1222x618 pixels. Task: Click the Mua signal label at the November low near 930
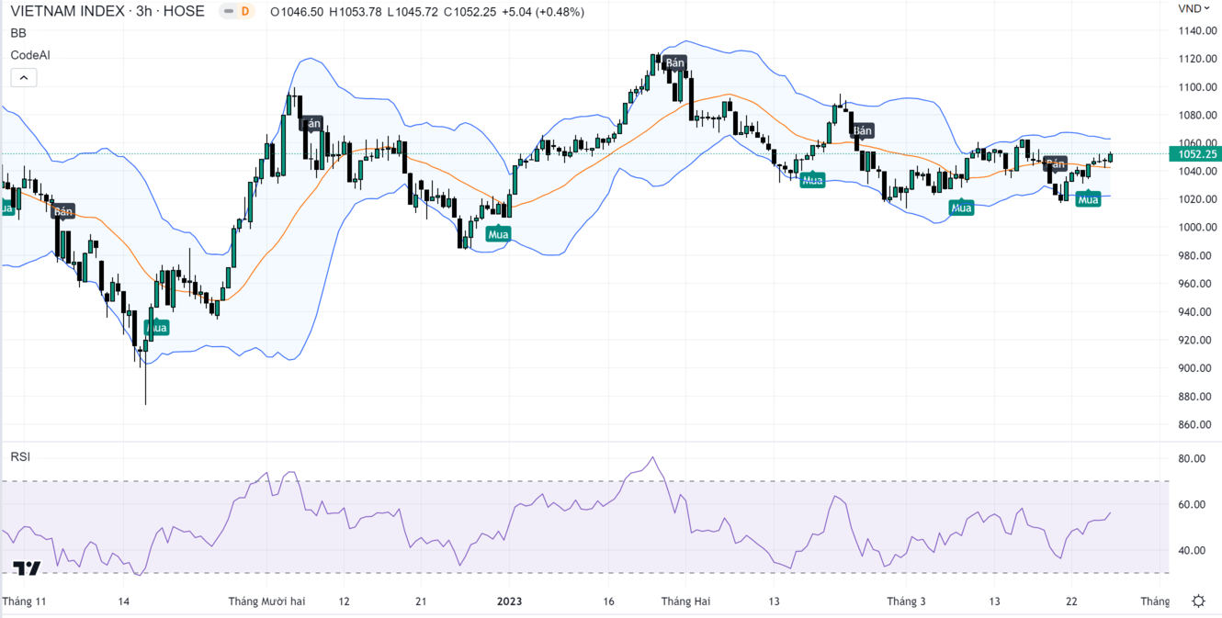coord(156,327)
